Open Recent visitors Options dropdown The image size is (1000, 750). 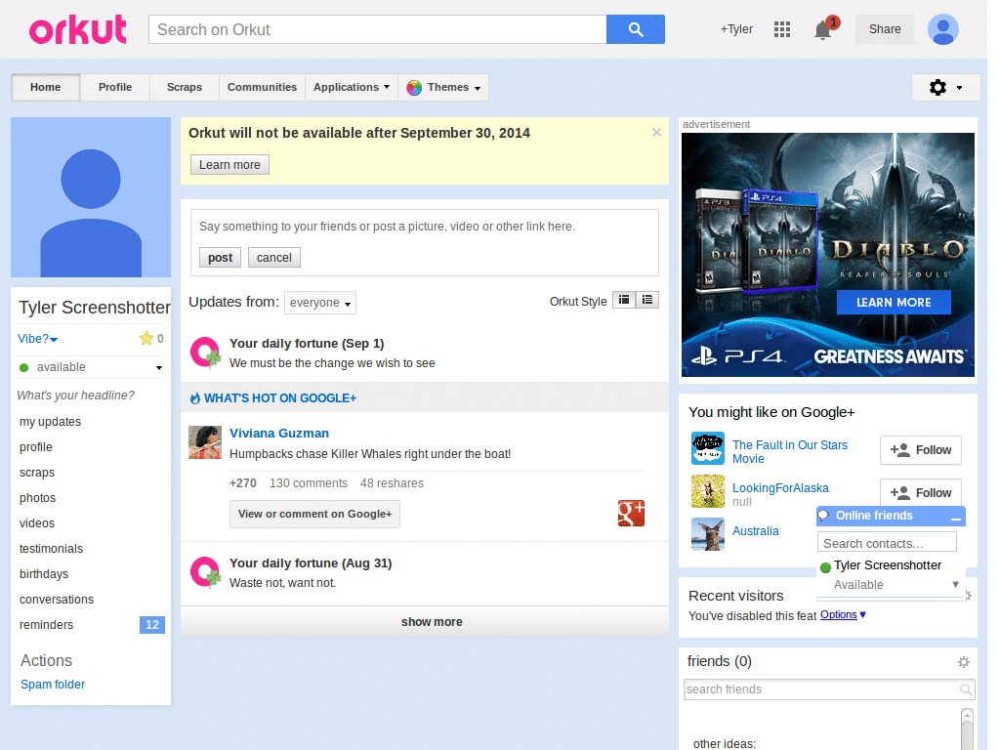click(x=843, y=615)
